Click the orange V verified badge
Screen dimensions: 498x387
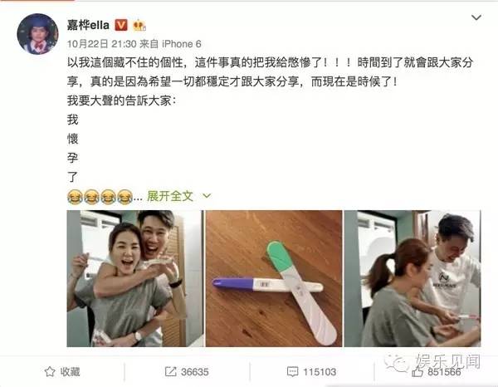[x=121, y=25]
